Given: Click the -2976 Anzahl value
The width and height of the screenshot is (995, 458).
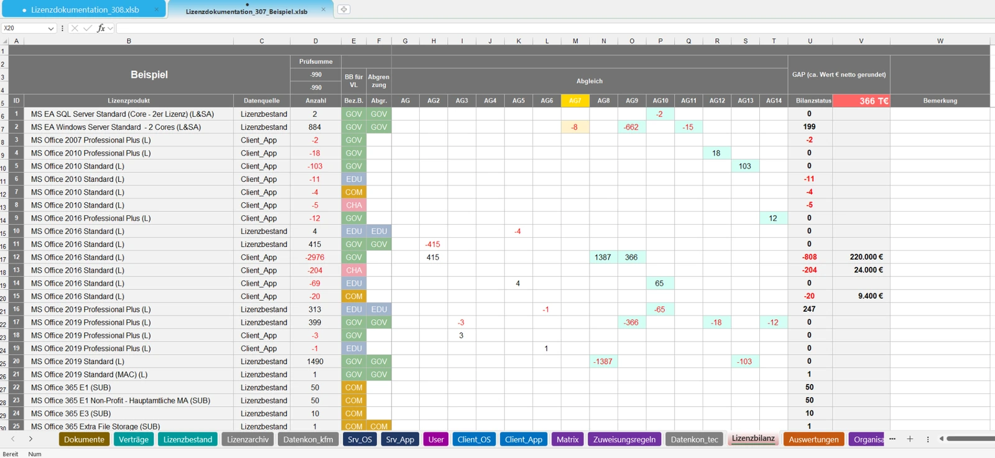Looking at the screenshot, I should (315, 257).
